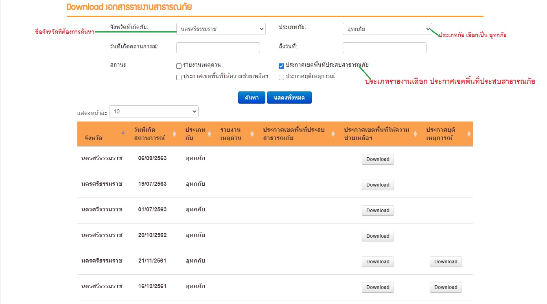This screenshot has width=547, height=304.
Task: Sort table by จังหวัด column arrow
Action: (x=123, y=132)
